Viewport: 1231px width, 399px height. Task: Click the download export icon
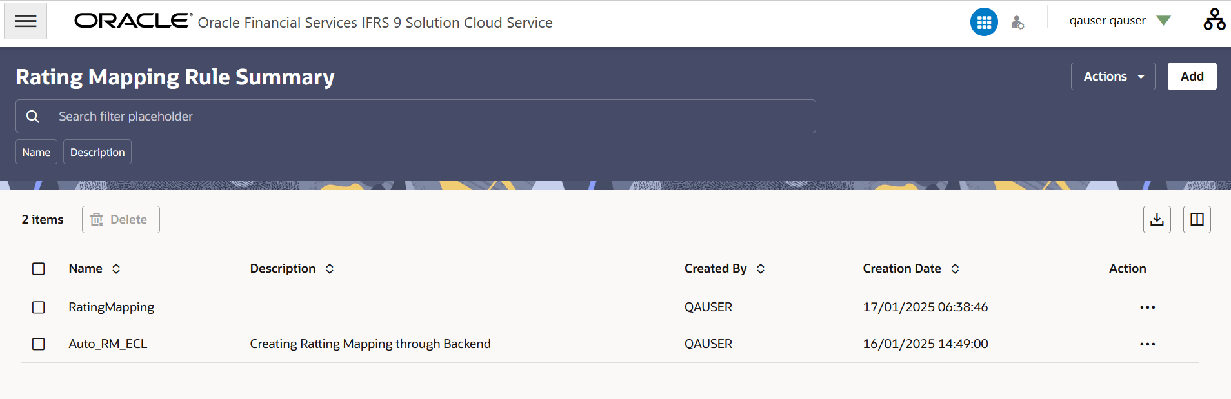[x=1157, y=220]
